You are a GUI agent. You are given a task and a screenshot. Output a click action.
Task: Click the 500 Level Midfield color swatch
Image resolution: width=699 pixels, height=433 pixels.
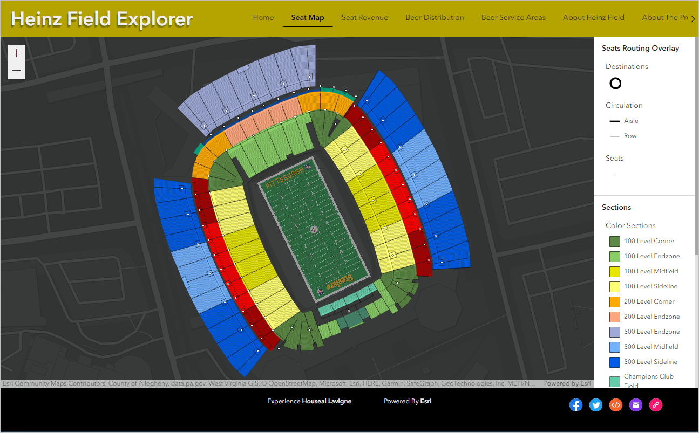615,347
